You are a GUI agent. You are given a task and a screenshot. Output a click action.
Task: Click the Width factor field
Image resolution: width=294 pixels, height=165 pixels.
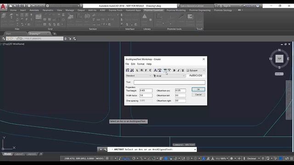(x=146, y=95)
